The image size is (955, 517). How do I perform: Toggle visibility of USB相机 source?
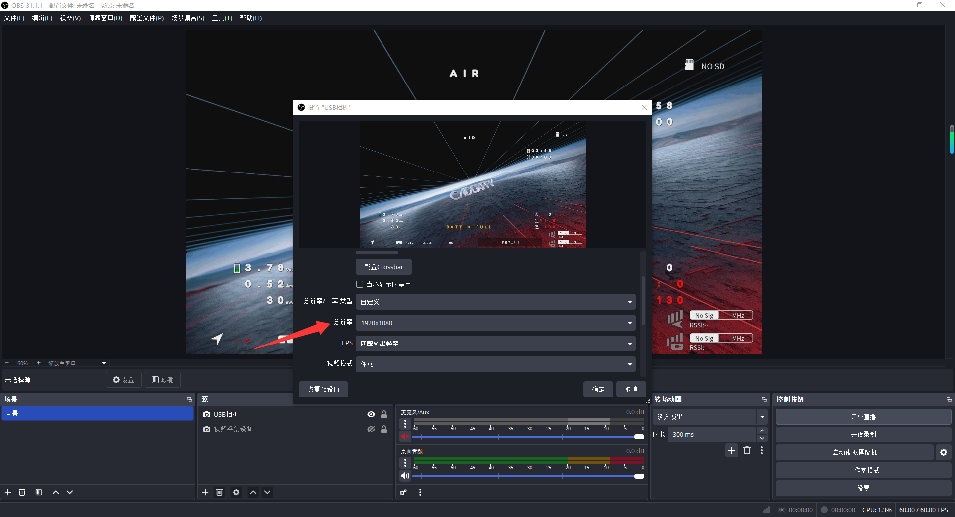[371, 414]
